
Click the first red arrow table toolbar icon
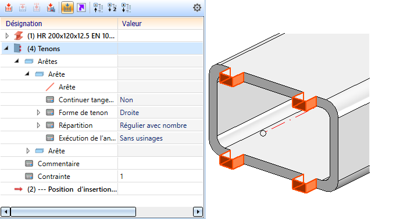click(x=9, y=8)
